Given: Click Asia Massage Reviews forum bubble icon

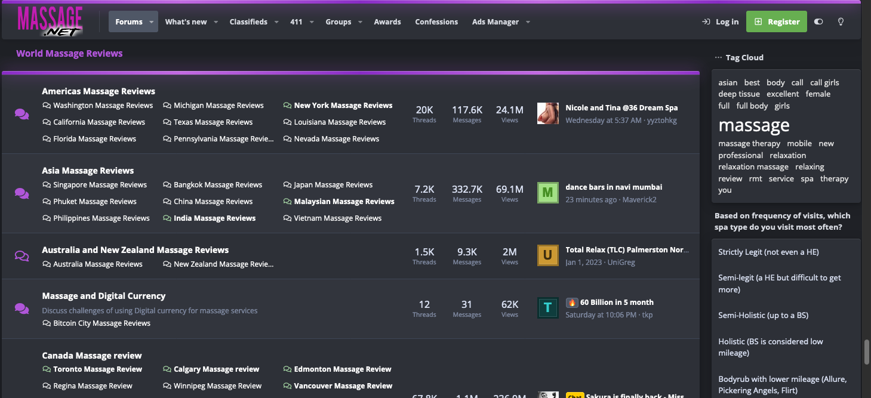Looking at the screenshot, I should 22,193.
